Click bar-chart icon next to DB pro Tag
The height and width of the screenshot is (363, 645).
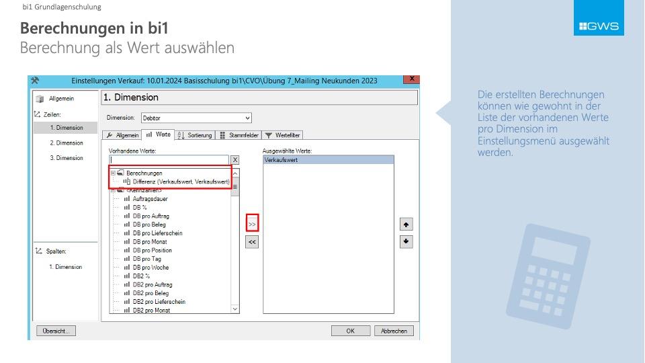127,259
